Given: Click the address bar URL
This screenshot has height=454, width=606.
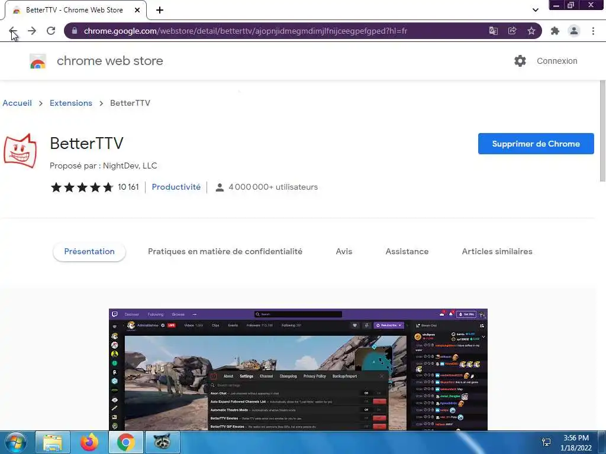Looking at the screenshot, I should (246, 31).
